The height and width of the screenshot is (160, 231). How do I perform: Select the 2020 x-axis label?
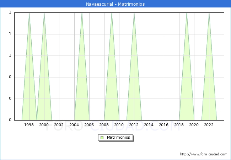[x=194, y=125]
